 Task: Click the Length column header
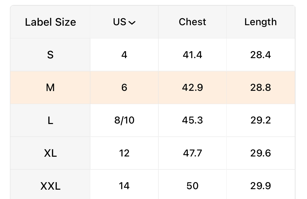tap(261, 22)
